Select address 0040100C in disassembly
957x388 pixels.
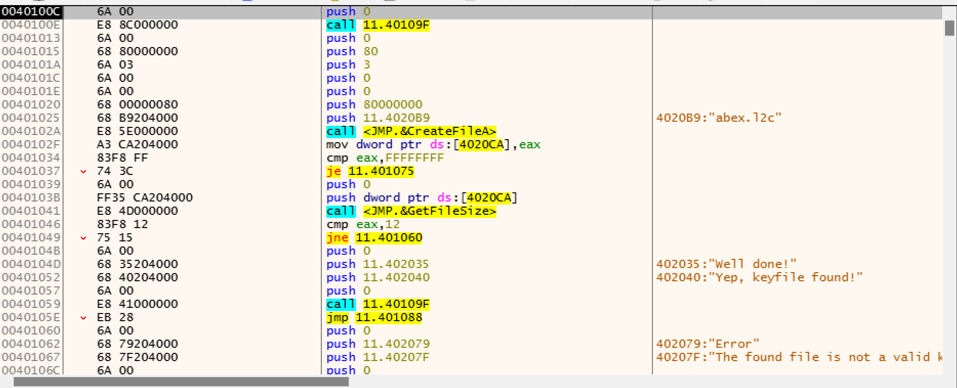[31, 12]
